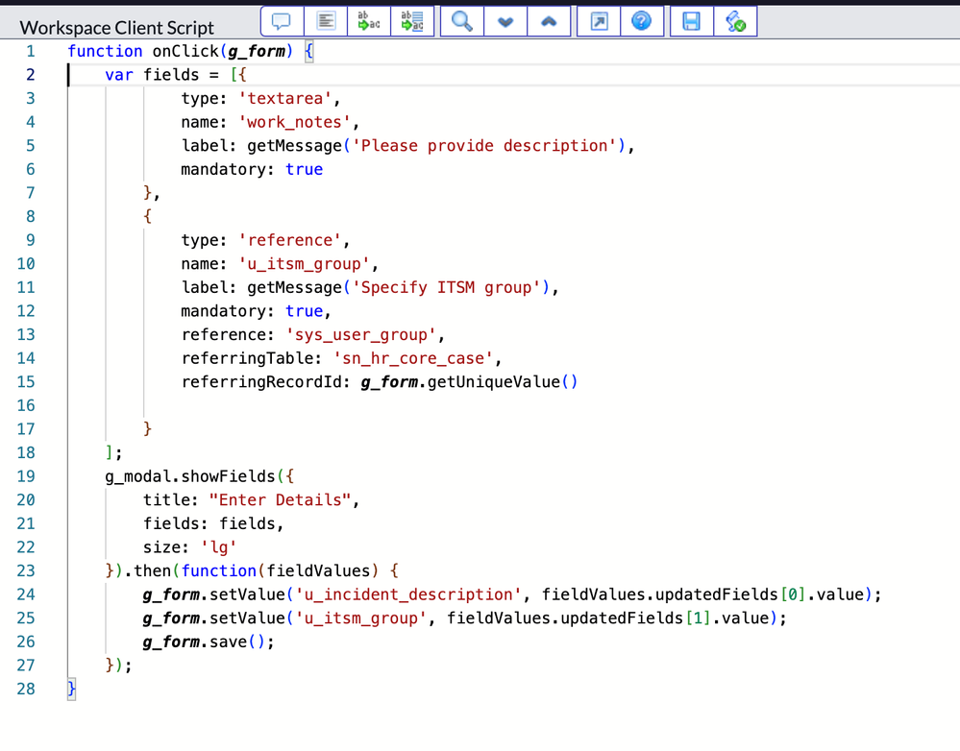Place cursor on g_form.save() statement
Viewport: 960px width, 751px height.
pyautogui.click(x=208, y=642)
